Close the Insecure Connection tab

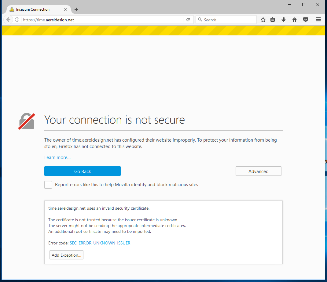[66, 9]
